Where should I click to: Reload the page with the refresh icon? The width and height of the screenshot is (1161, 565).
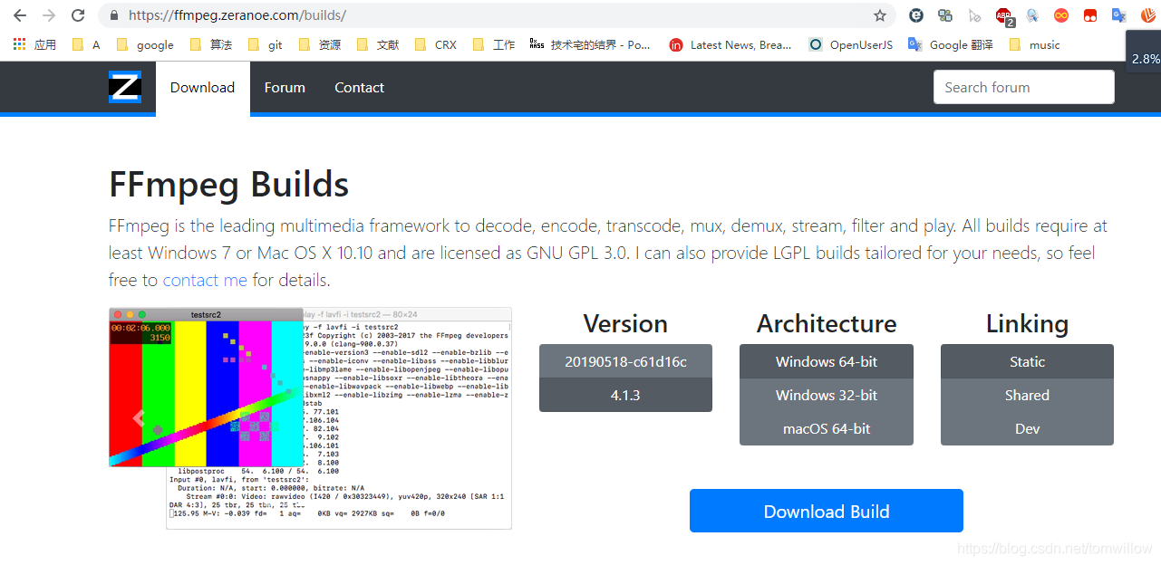78,15
